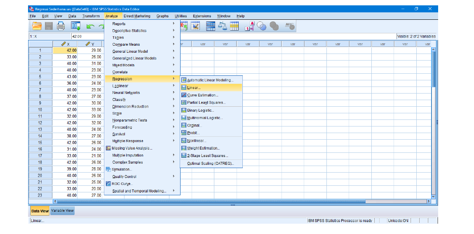Click the Split File toolbar icon
Screen dimensions: 474x234
(211, 26)
